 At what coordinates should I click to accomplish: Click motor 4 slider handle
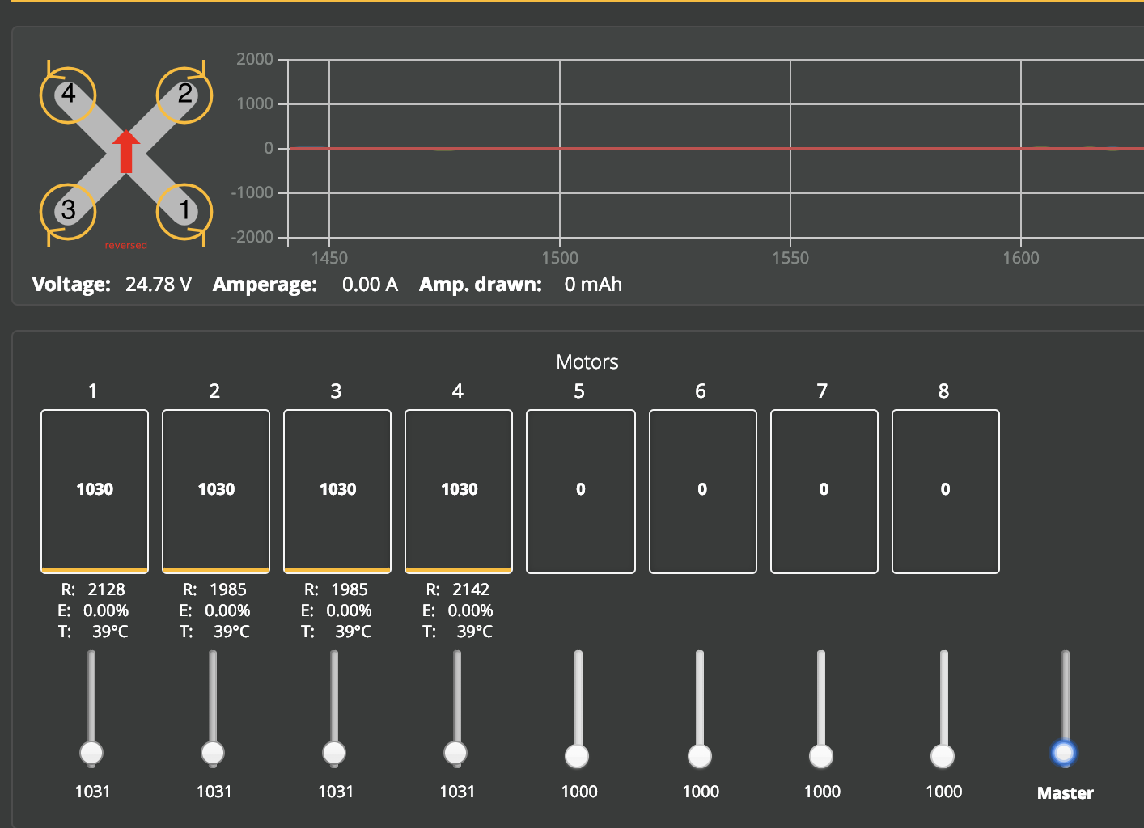tap(455, 753)
